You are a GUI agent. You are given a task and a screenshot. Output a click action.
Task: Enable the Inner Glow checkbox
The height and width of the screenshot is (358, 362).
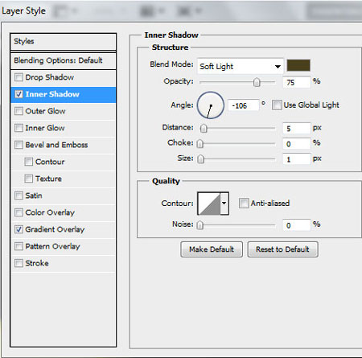[19, 128]
